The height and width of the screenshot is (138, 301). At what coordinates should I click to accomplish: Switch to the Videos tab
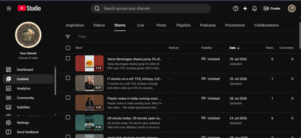click(x=99, y=25)
